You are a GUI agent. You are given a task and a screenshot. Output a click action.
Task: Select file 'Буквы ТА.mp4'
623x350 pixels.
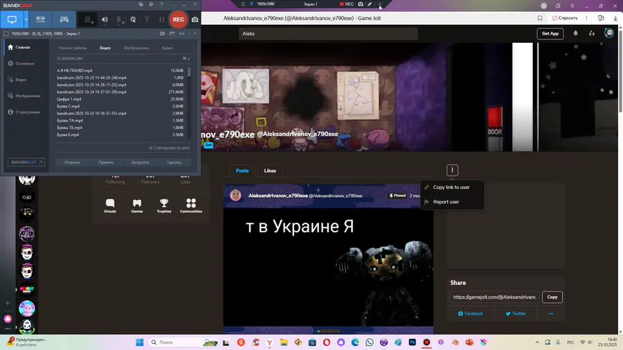[120, 120]
